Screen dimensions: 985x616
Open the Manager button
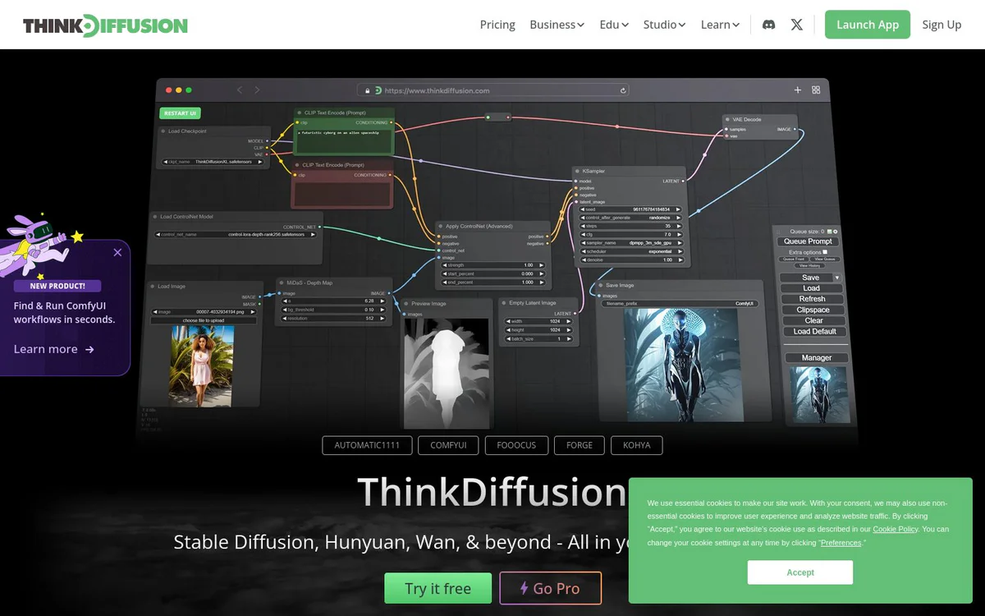(x=816, y=358)
